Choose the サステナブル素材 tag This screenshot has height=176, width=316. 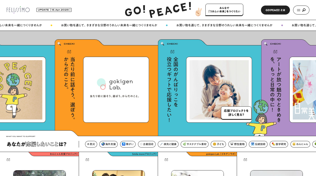click(x=195, y=144)
